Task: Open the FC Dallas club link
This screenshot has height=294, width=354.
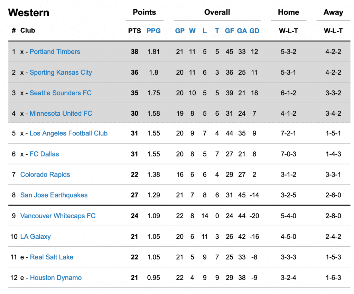Action: (x=44, y=154)
